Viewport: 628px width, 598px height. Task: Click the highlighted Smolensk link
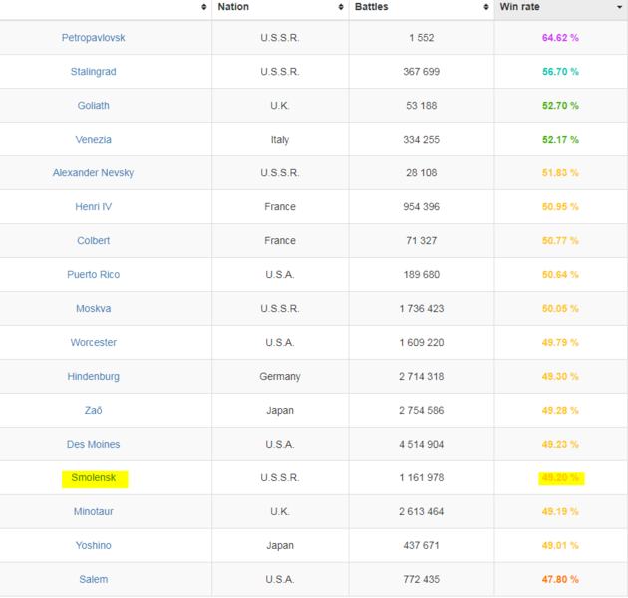(x=93, y=478)
